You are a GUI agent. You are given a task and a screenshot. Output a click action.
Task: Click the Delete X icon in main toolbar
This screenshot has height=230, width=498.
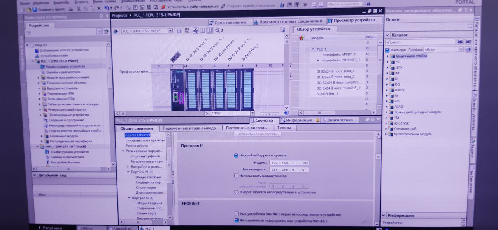(x=99, y=8)
